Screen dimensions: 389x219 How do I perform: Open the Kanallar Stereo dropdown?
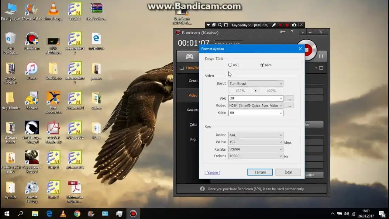(256, 149)
